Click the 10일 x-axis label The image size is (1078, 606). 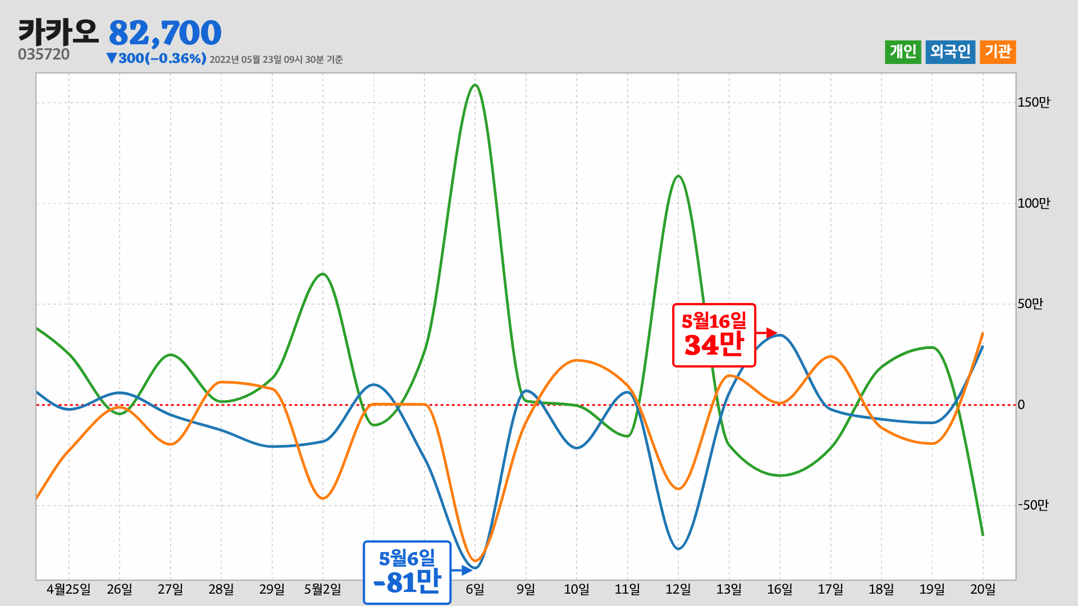coord(577,589)
